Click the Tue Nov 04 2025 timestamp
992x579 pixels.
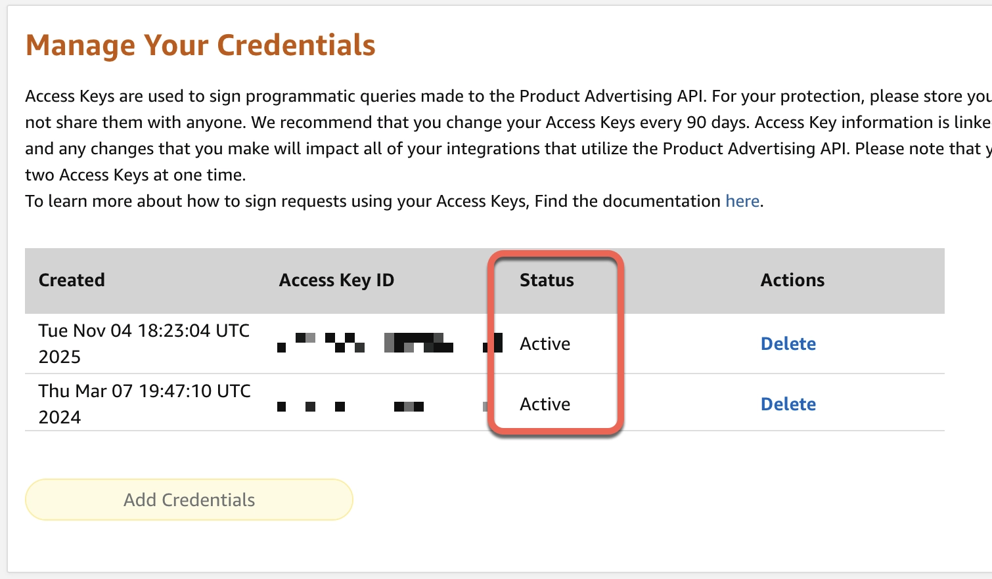tap(143, 343)
